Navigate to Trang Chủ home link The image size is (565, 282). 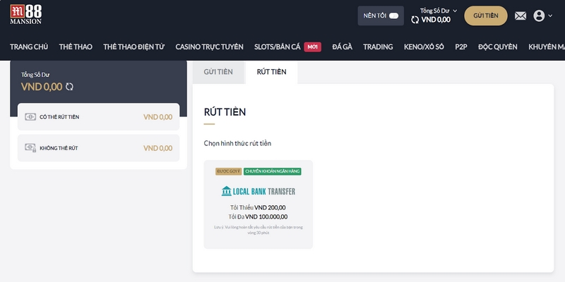(29, 47)
